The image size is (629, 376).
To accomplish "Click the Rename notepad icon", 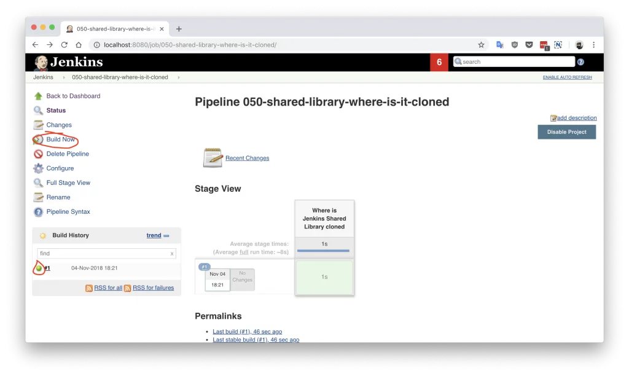I will pyautogui.click(x=38, y=197).
